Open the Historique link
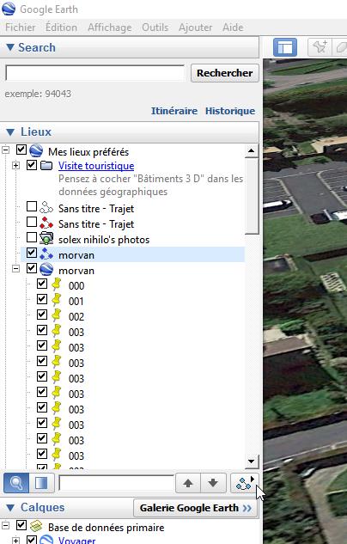 point(230,111)
